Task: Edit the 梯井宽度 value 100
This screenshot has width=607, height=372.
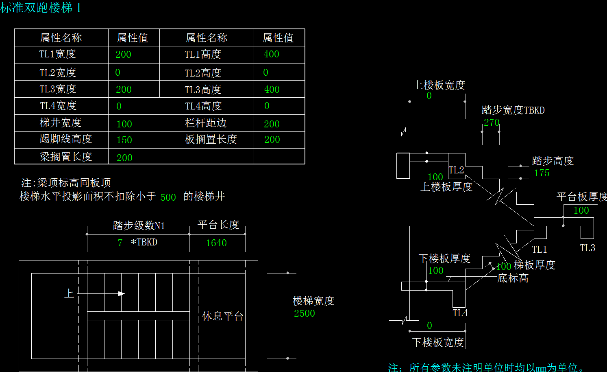Action: coord(124,124)
